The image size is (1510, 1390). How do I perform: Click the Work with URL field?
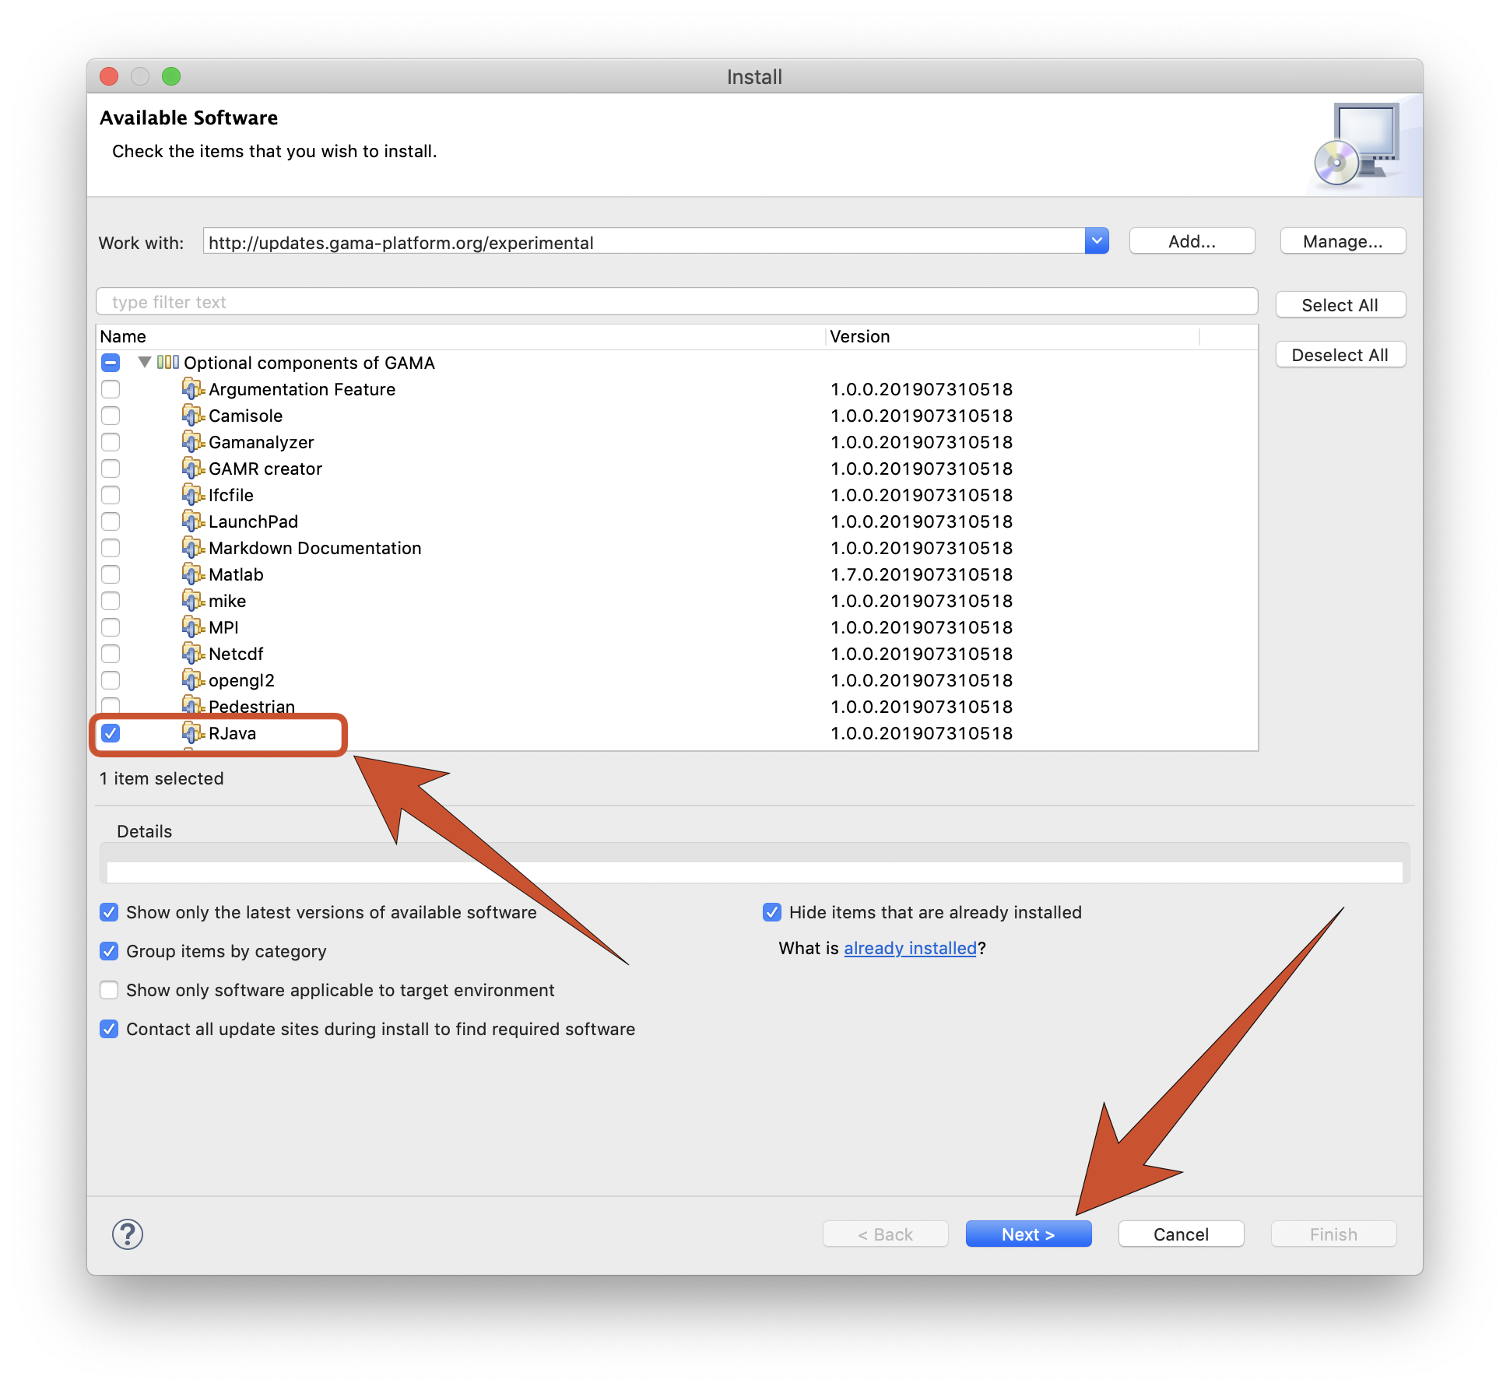(x=644, y=242)
